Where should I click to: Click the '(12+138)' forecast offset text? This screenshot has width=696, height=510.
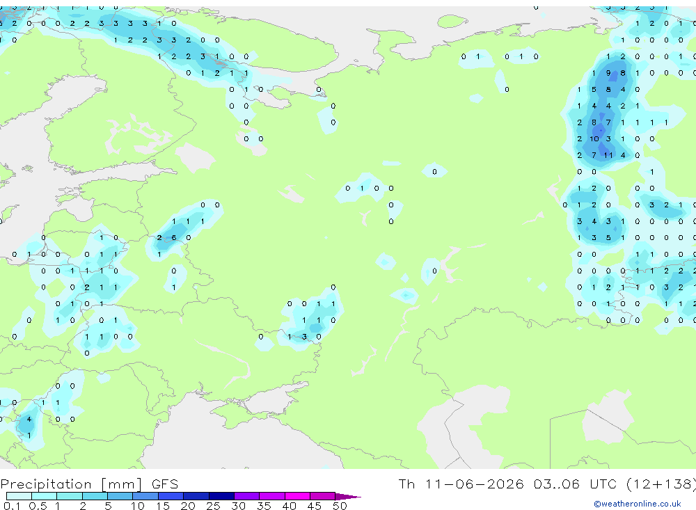click(x=661, y=484)
